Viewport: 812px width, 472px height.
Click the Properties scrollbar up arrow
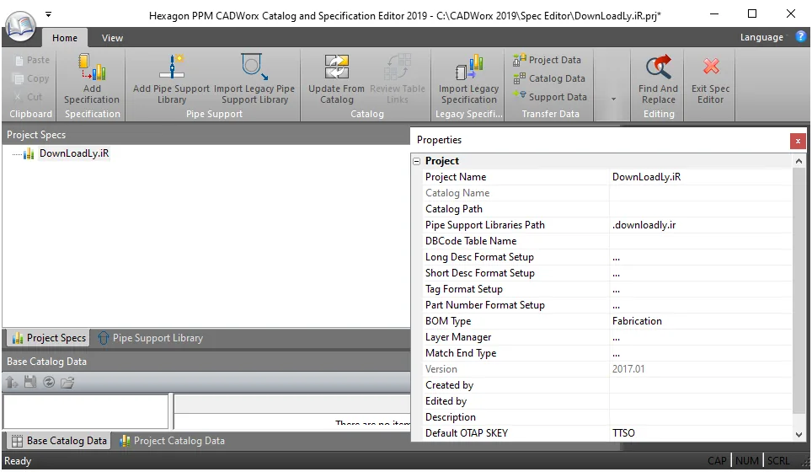pyautogui.click(x=799, y=162)
